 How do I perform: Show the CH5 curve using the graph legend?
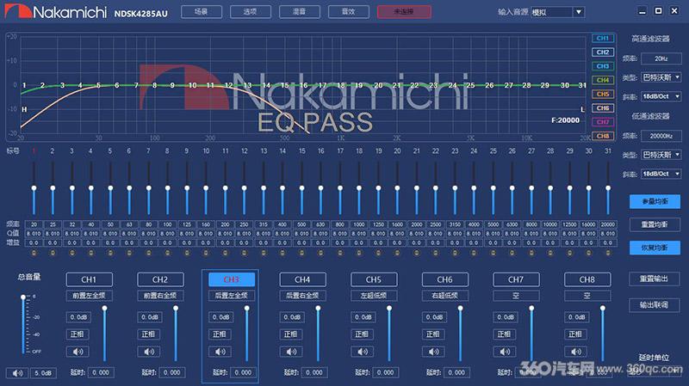point(603,94)
